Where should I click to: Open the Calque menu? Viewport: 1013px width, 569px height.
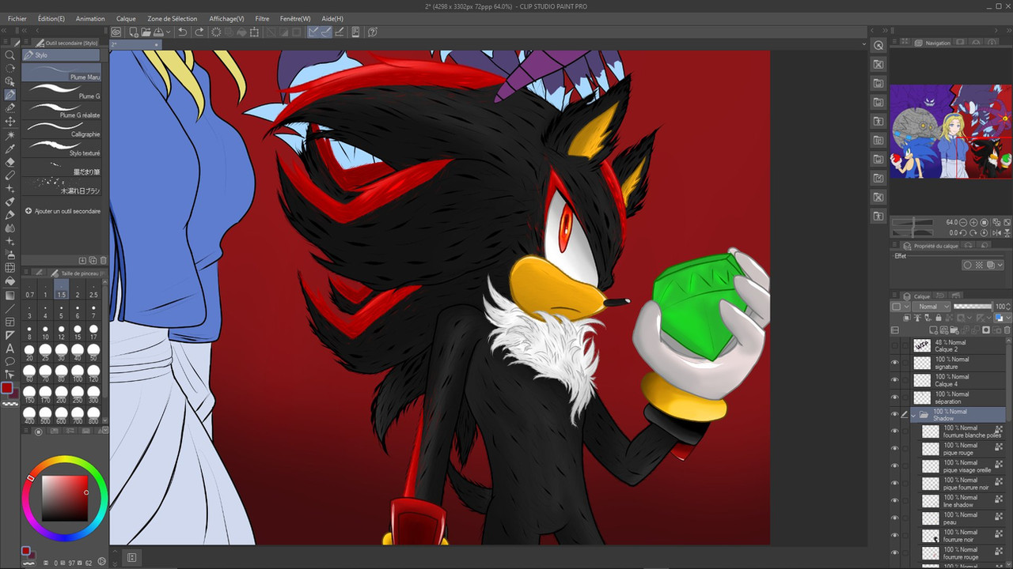(x=126, y=18)
